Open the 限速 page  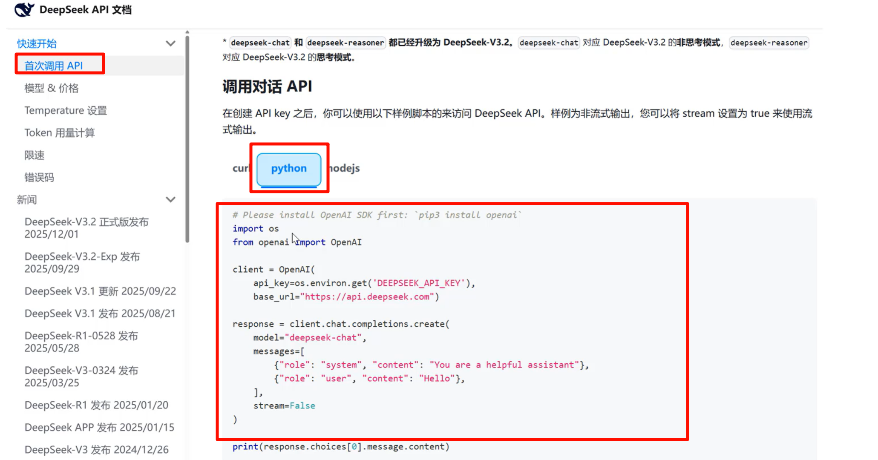35,155
